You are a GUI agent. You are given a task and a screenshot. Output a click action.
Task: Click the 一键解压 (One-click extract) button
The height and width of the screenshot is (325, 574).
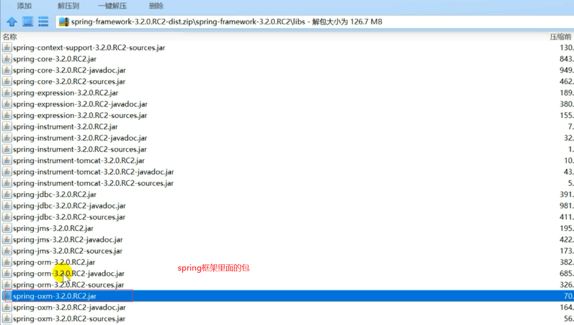click(112, 6)
